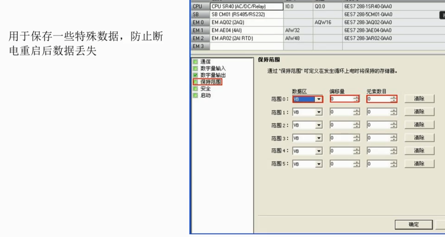Clear 范围 2 using 清除
Screen dimensions: 445x237
click(x=419, y=125)
